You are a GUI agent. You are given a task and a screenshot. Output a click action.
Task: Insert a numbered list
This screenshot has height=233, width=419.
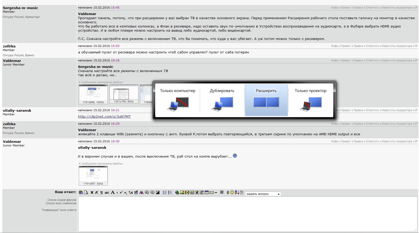(165, 192)
